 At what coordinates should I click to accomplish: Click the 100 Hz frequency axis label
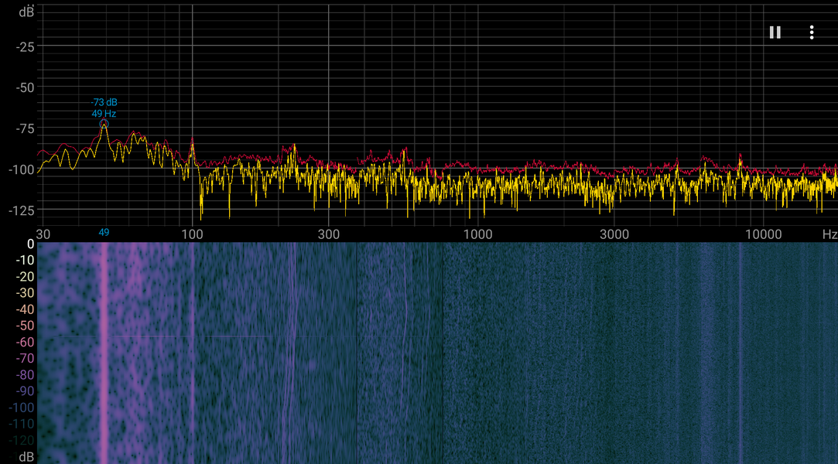click(x=192, y=234)
